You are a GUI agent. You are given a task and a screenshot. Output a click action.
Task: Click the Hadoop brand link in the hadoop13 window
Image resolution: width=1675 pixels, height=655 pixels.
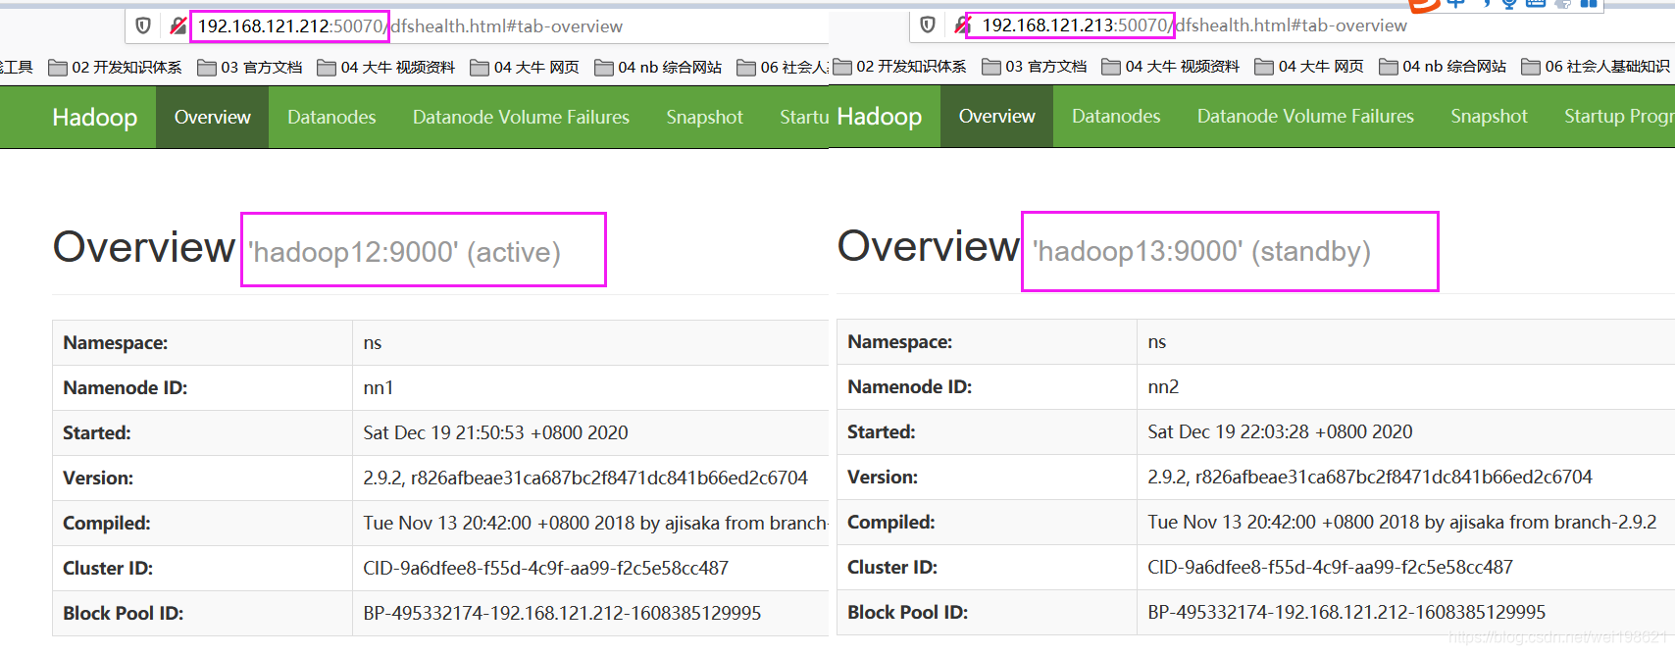pyautogui.click(x=880, y=117)
